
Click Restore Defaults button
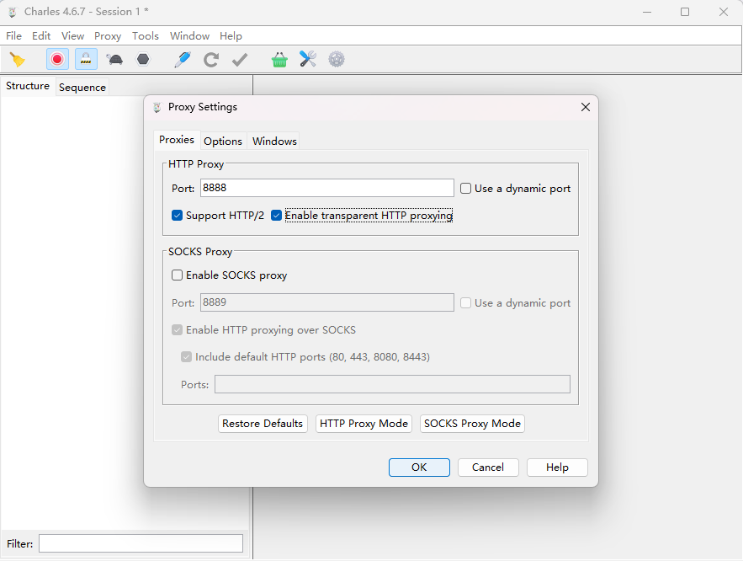click(x=263, y=424)
